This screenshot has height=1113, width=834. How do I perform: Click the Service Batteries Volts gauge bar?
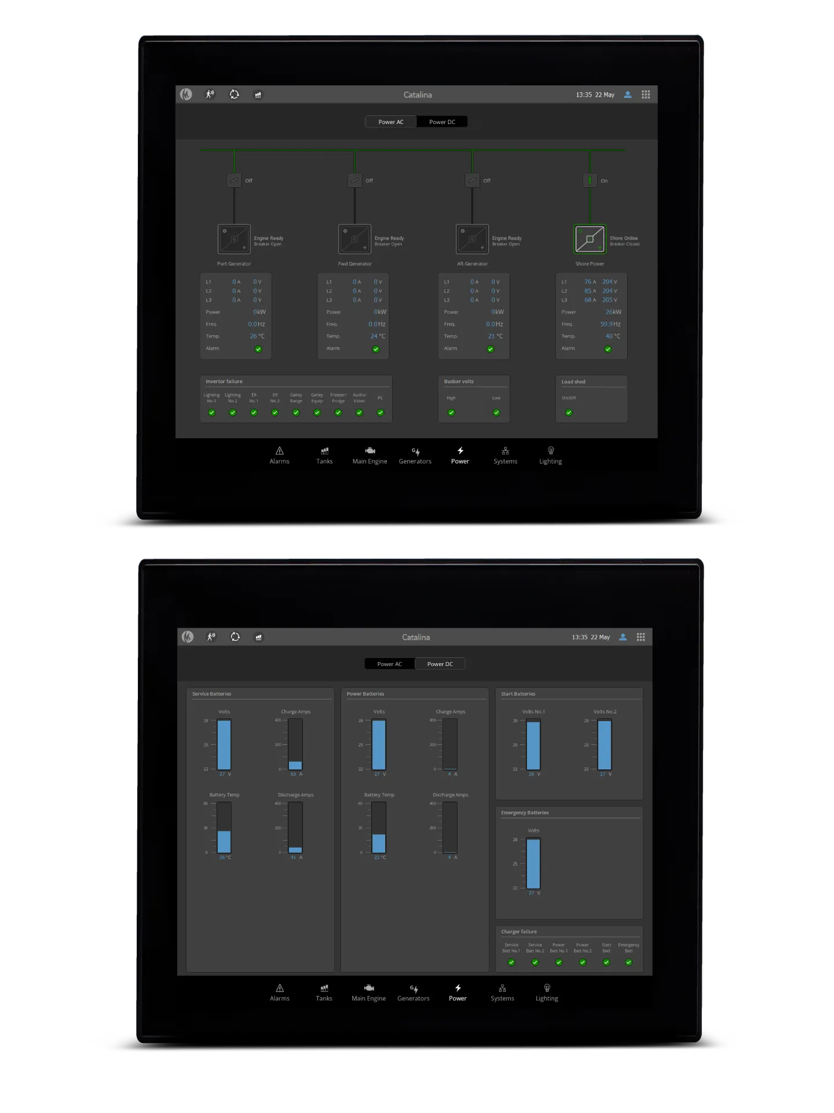coord(224,744)
